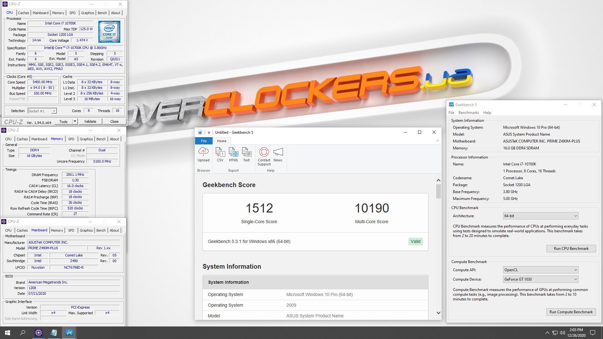The image size is (603, 339).
Task: Click the results scrollbar down arrow
Action: 438,313
